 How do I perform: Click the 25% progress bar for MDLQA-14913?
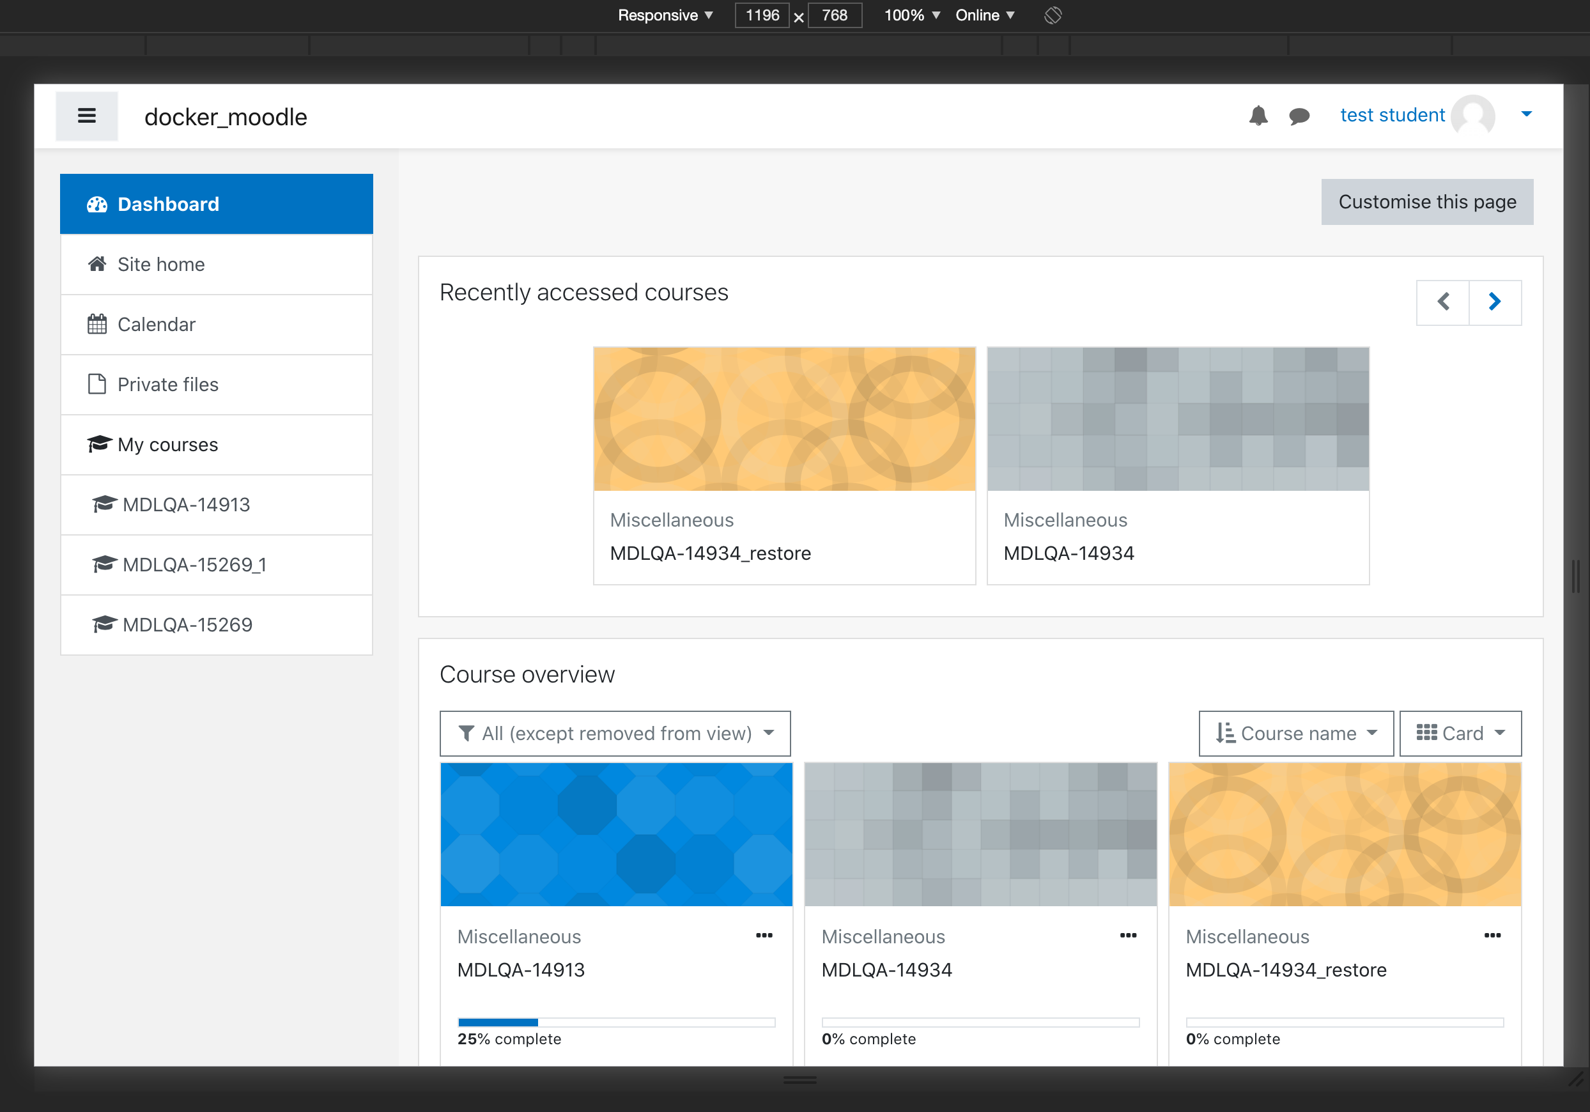pos(616,1023)
